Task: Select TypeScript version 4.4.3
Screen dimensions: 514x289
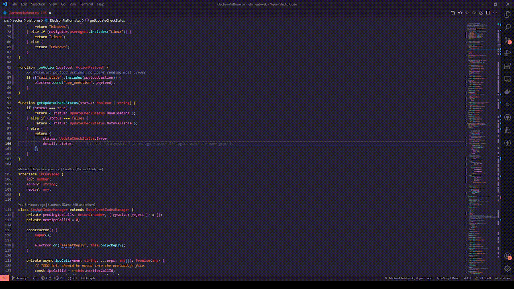Action: point(467,278)
